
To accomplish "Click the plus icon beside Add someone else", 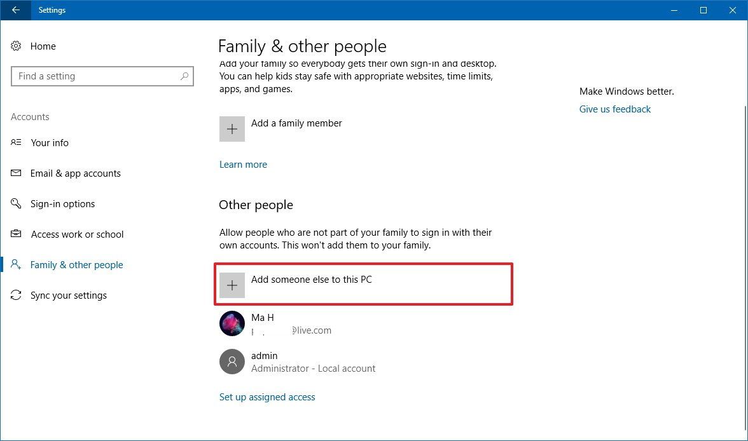I will coord(232,285).
